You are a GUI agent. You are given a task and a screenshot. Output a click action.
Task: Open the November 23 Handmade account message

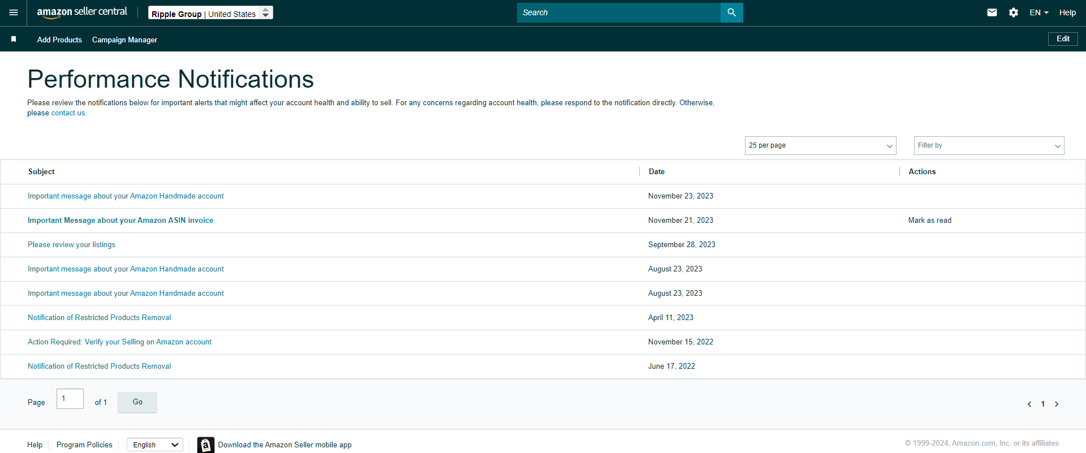(x=126, y=196)
